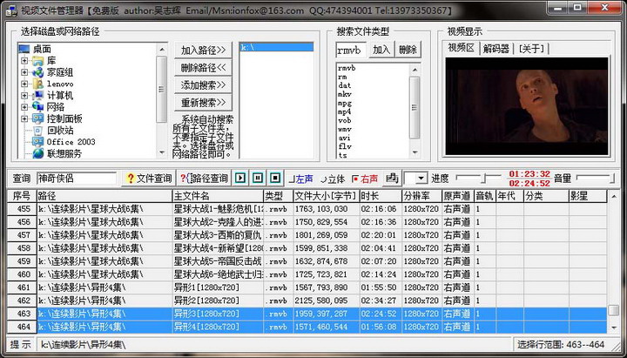Click the folder tree scroll up arrow

pyautogui.click(x=162, y=49)
